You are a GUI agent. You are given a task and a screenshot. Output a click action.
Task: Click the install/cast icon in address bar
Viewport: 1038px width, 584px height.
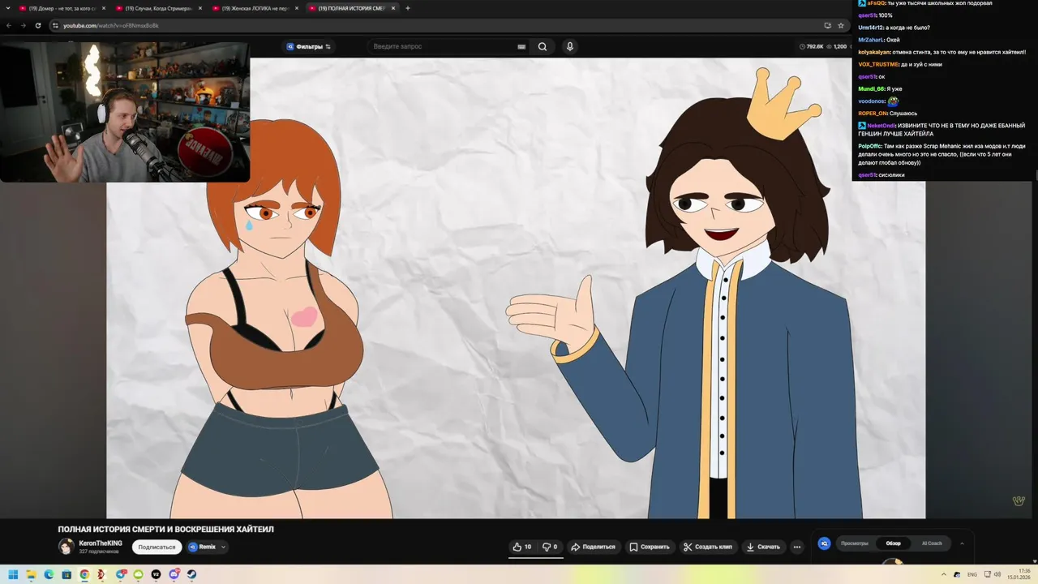point(827,25)
